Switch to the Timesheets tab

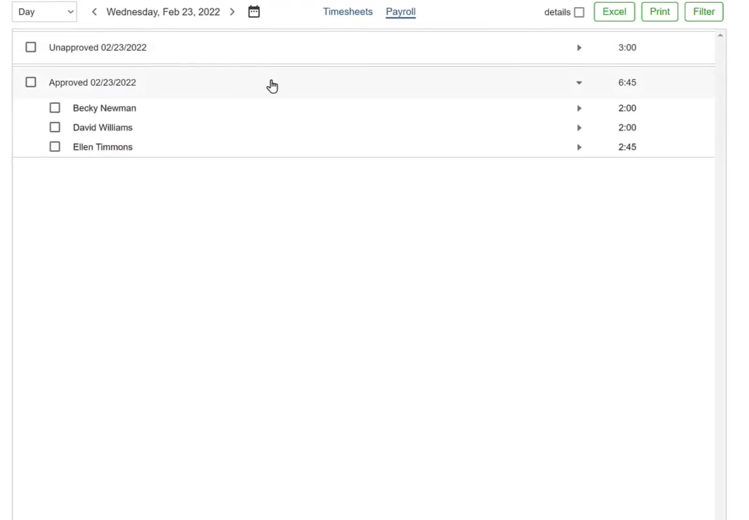pos(348,12)
